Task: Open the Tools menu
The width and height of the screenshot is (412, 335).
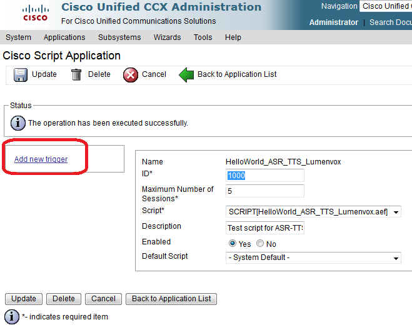Action: pyautogui.click(x=203, y=37)
